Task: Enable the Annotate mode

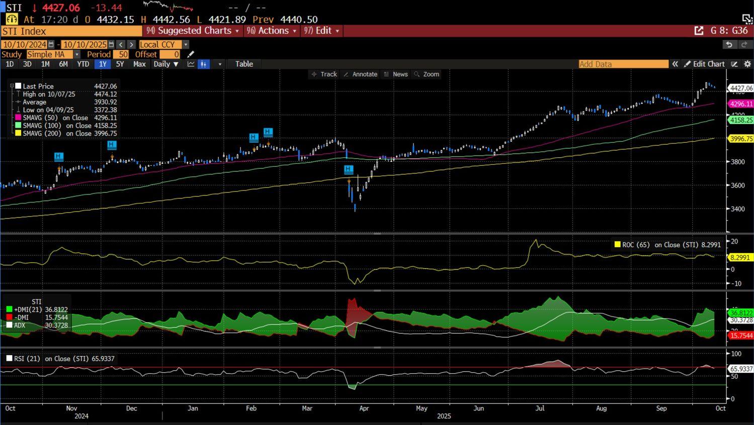Action: click(360, 74)
